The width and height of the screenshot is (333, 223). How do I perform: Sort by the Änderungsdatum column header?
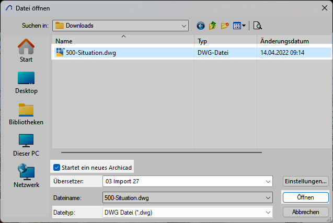294,41
